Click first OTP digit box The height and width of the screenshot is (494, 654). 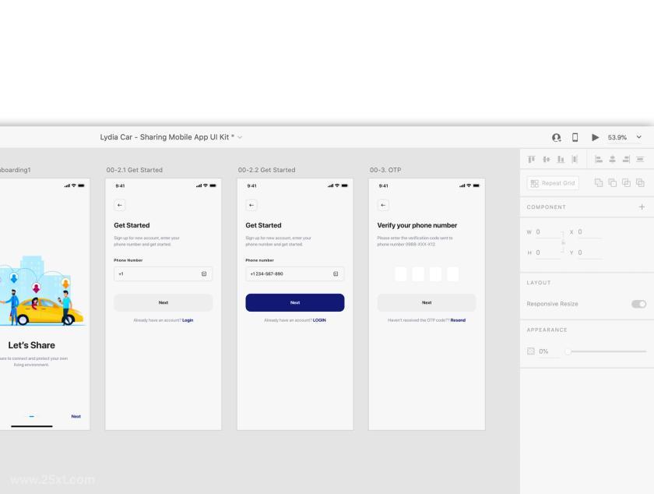(401, 274)
